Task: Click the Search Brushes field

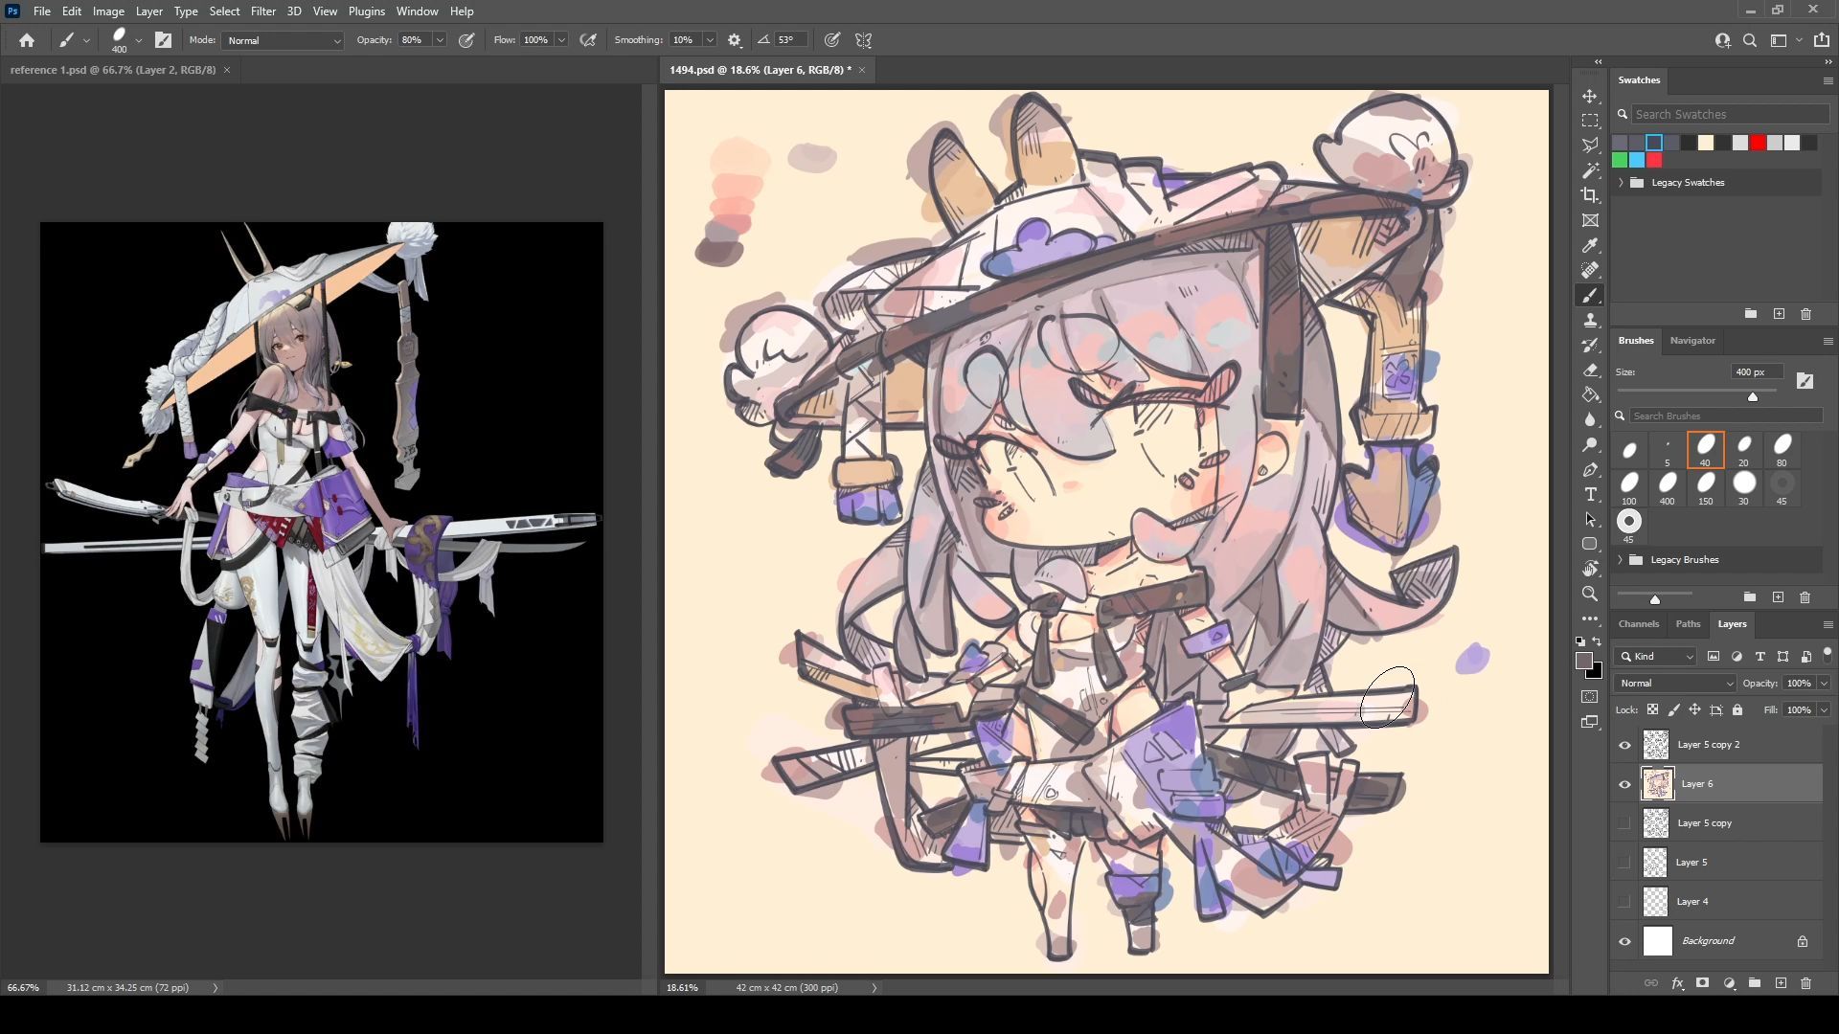Action: [1726, 416]
